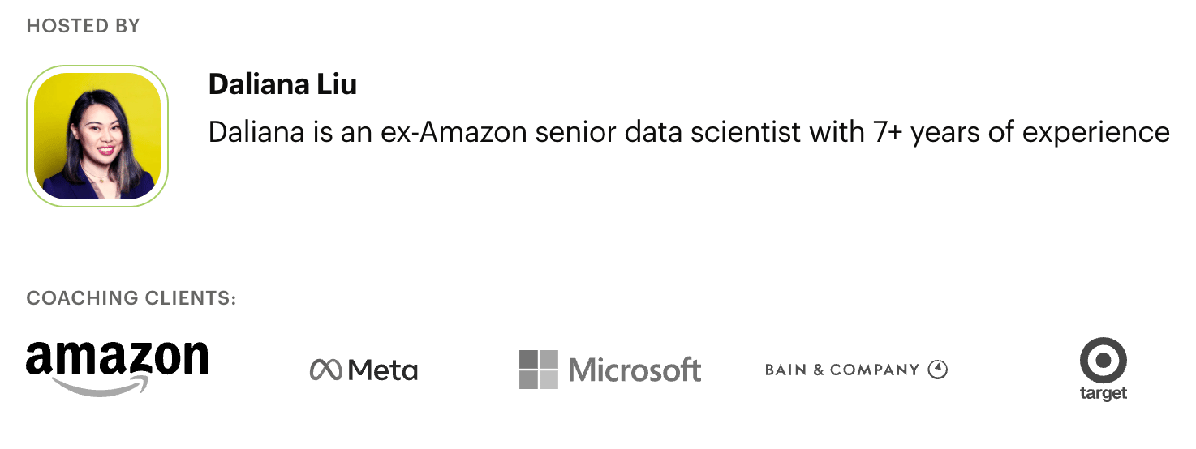This screenshot has height=449, width=1196.
Task: Select the Meta wordmark text
Action: click(382, 370)
